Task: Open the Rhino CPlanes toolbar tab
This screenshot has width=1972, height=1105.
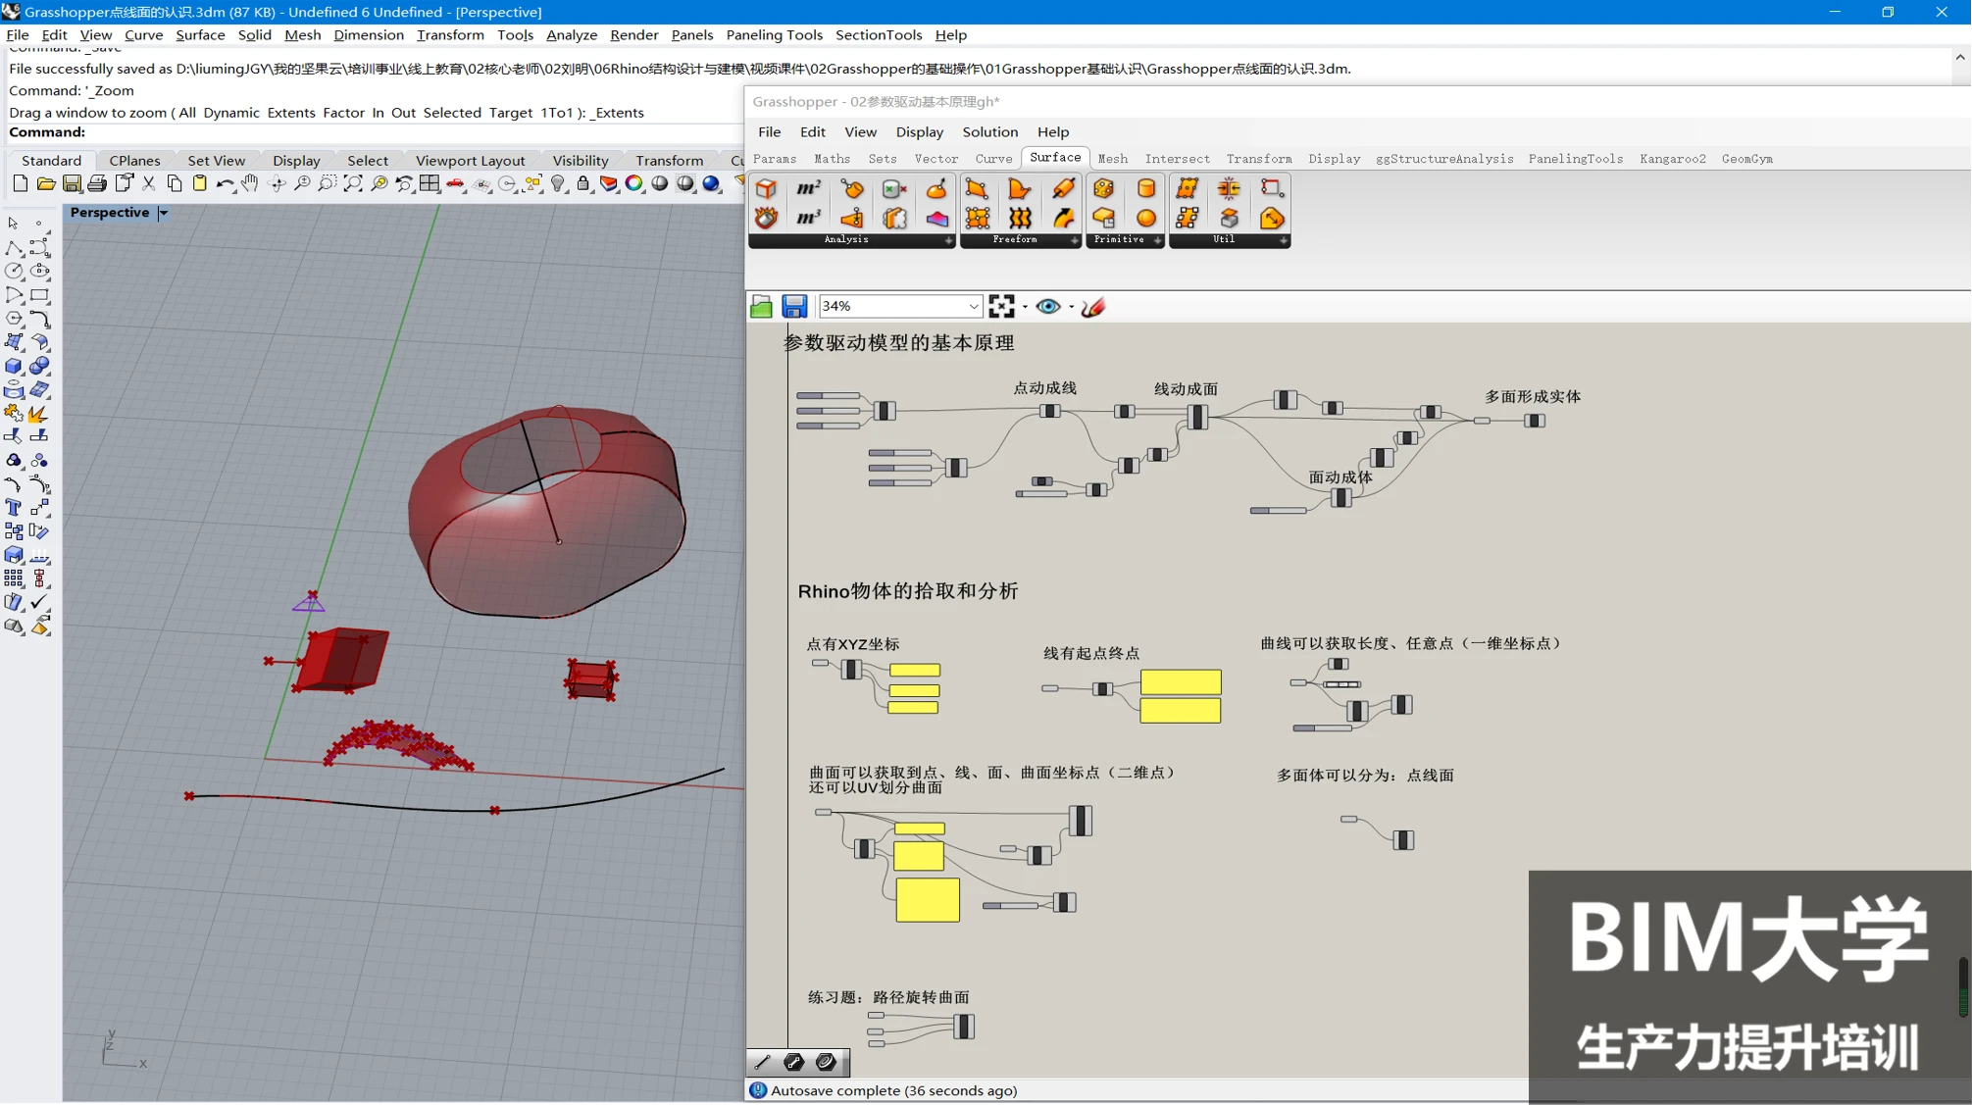Action: click(134, 160)
